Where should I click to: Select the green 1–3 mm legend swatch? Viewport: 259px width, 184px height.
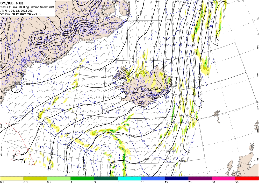(x=82, y=178)
